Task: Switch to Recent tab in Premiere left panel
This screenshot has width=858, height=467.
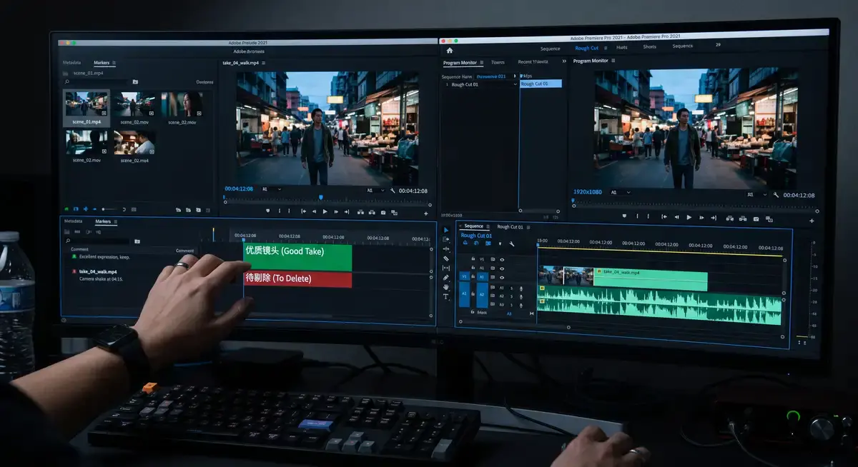Action: [x=533, y=62]
